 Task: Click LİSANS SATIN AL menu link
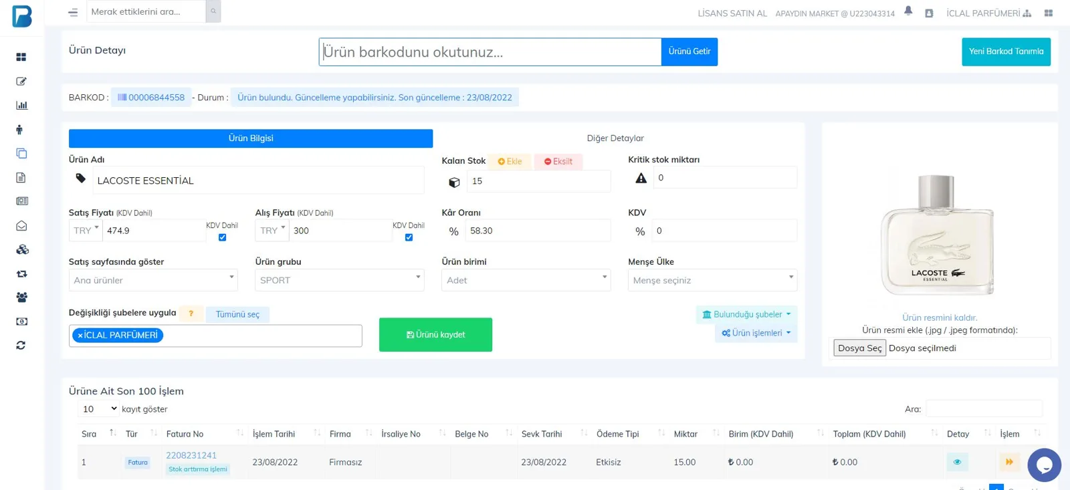(732, 13)
